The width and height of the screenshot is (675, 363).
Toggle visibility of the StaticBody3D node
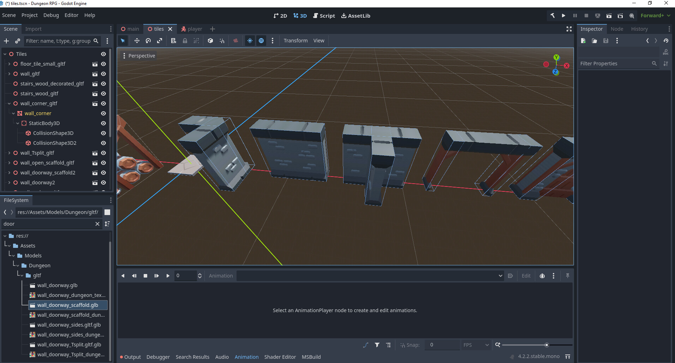(103, 123)
